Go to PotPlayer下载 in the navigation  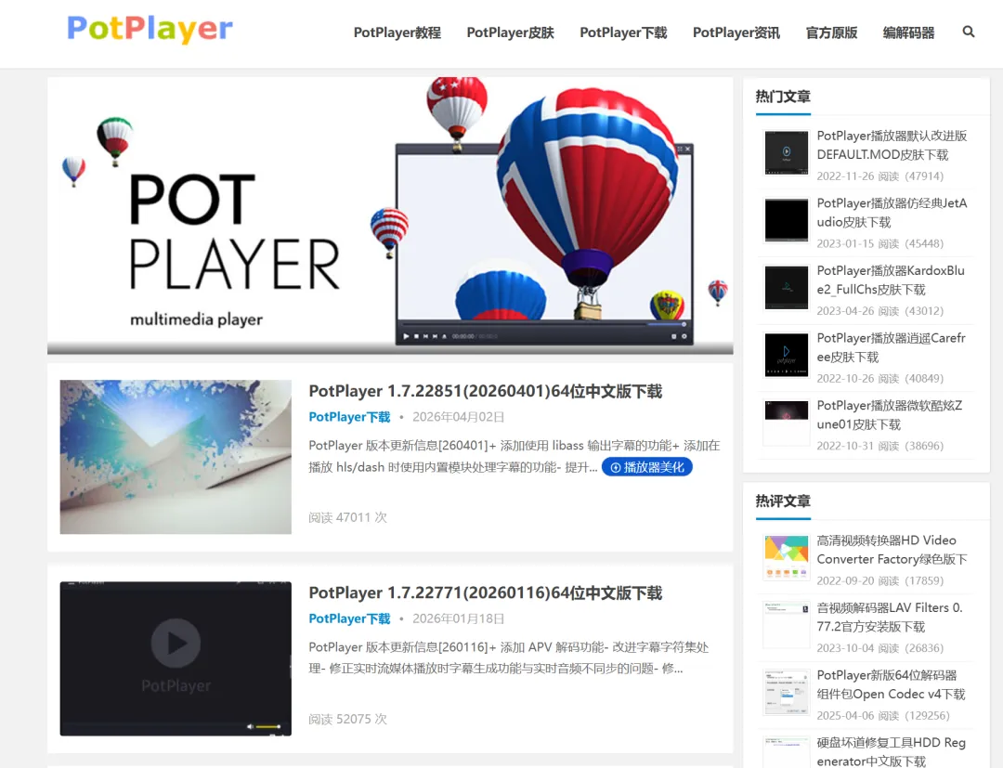[x=623, y=33]
